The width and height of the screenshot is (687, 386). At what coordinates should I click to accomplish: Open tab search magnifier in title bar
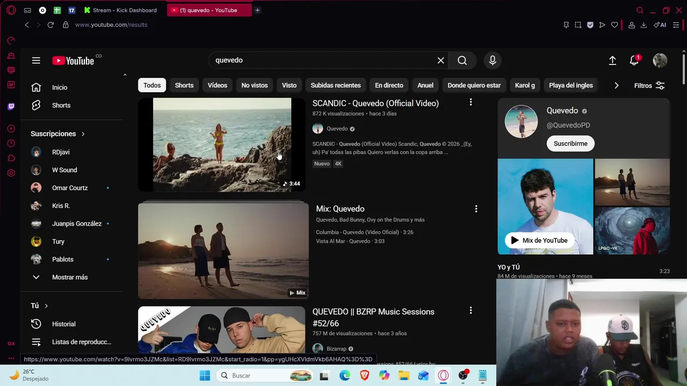click(640, 10)
